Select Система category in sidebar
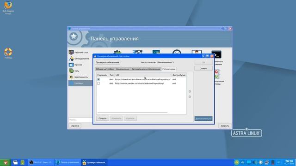Screen dimensions: 296x166 pyautogui.click(x=80, y=83)
